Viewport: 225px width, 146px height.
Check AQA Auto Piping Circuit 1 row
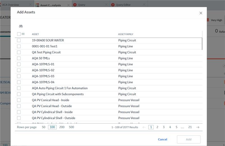tap(19, 88)
